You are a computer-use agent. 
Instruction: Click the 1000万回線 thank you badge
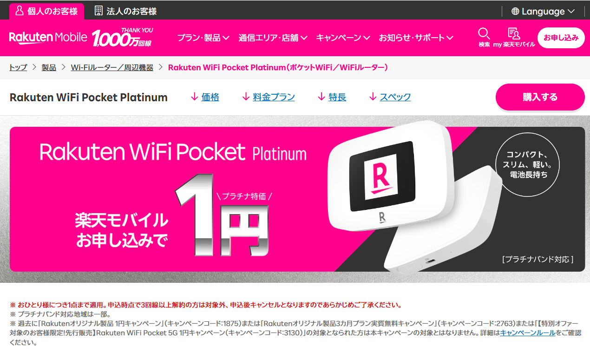[x=123, y=37]
